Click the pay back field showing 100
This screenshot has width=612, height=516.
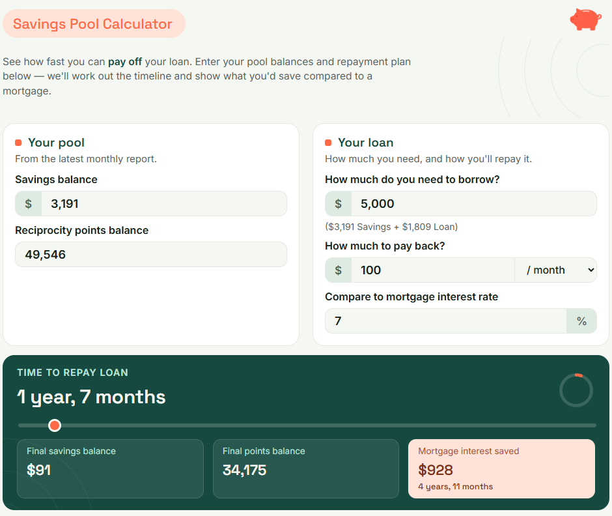433,270
